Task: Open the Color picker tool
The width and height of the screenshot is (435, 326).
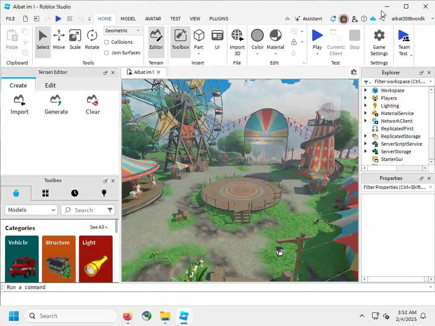Action: [x=257, y=40]
